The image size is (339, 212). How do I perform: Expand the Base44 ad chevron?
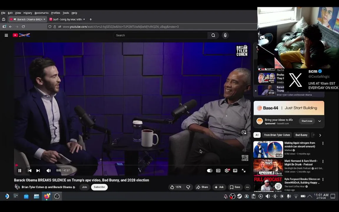(320, 121)
